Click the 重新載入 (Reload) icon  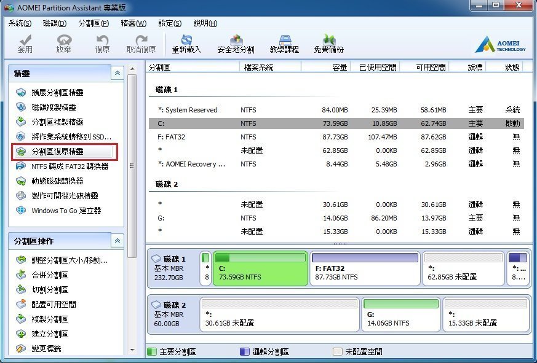pos(186,39)
